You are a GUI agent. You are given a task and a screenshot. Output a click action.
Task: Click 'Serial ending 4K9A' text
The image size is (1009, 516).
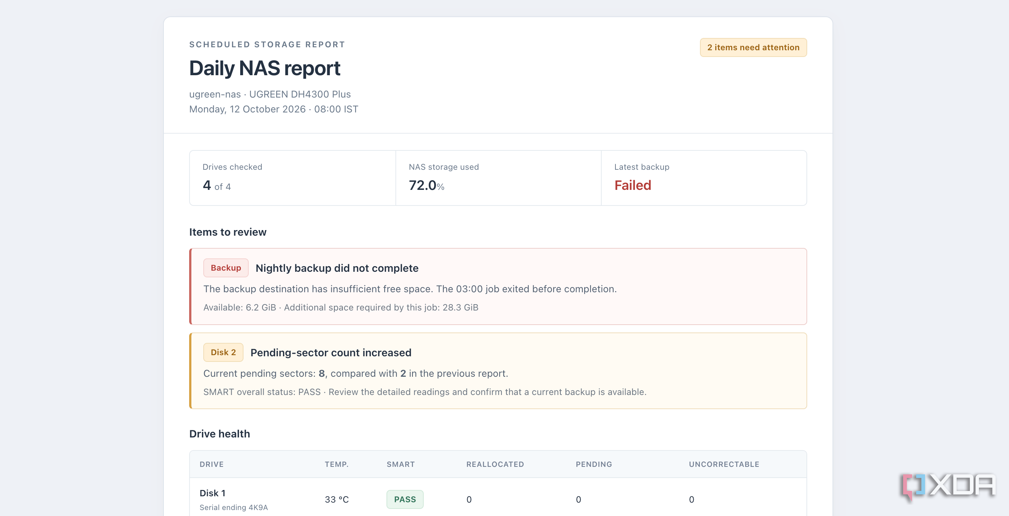point(233,507)
